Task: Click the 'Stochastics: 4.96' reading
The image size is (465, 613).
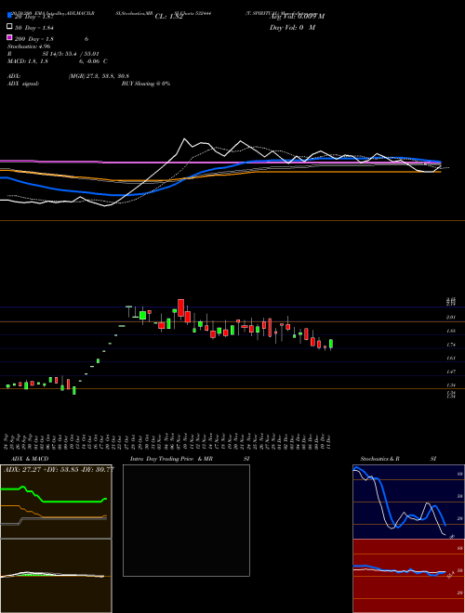Action: click(x=29, y=46)
